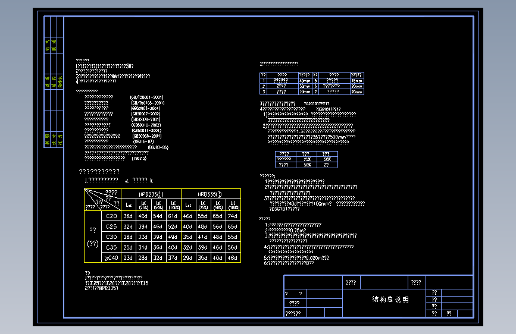The image size is (516, 334).
Task: Click the C20 concrete grade row label
Action: [111, 216]
